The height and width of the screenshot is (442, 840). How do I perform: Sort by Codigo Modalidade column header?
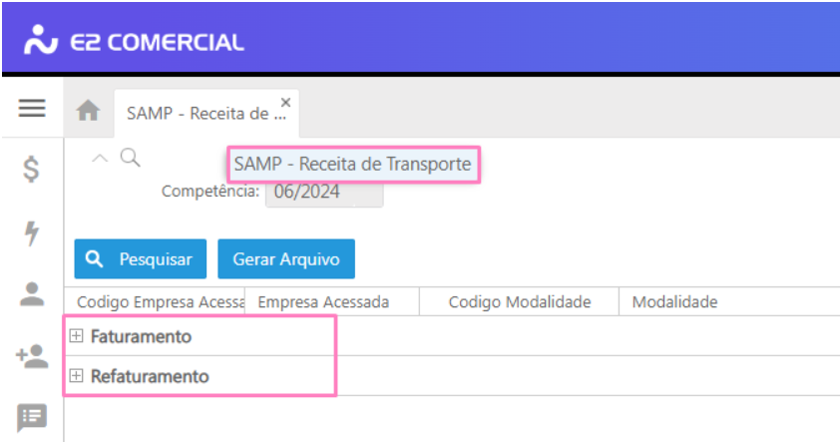(x=519, y=301)
